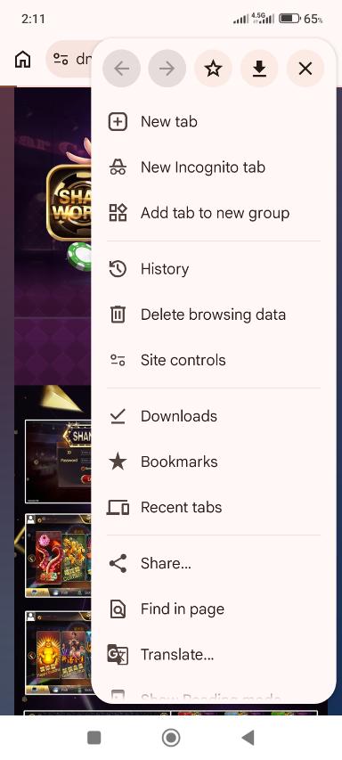The height and width of the screenshot is (760, 342).
Task: Open a New tab
Action: click(213, 122)
